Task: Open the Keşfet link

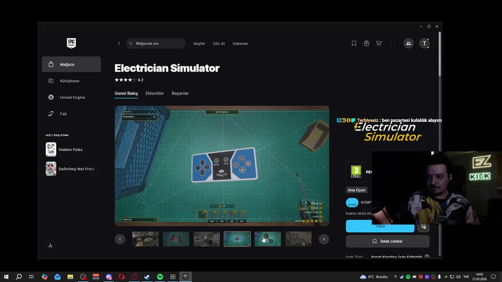Action: point(199,43)
